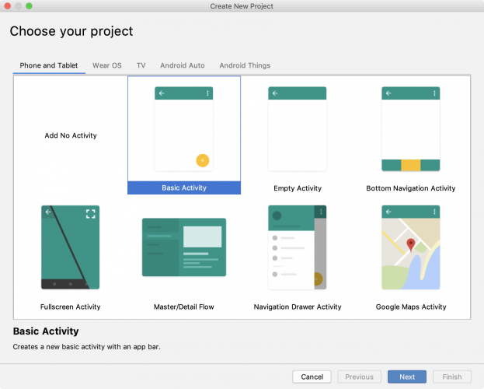Viewport: 484px width, 389px height.
Task: Click the Previous button
Action: point(359,377)
